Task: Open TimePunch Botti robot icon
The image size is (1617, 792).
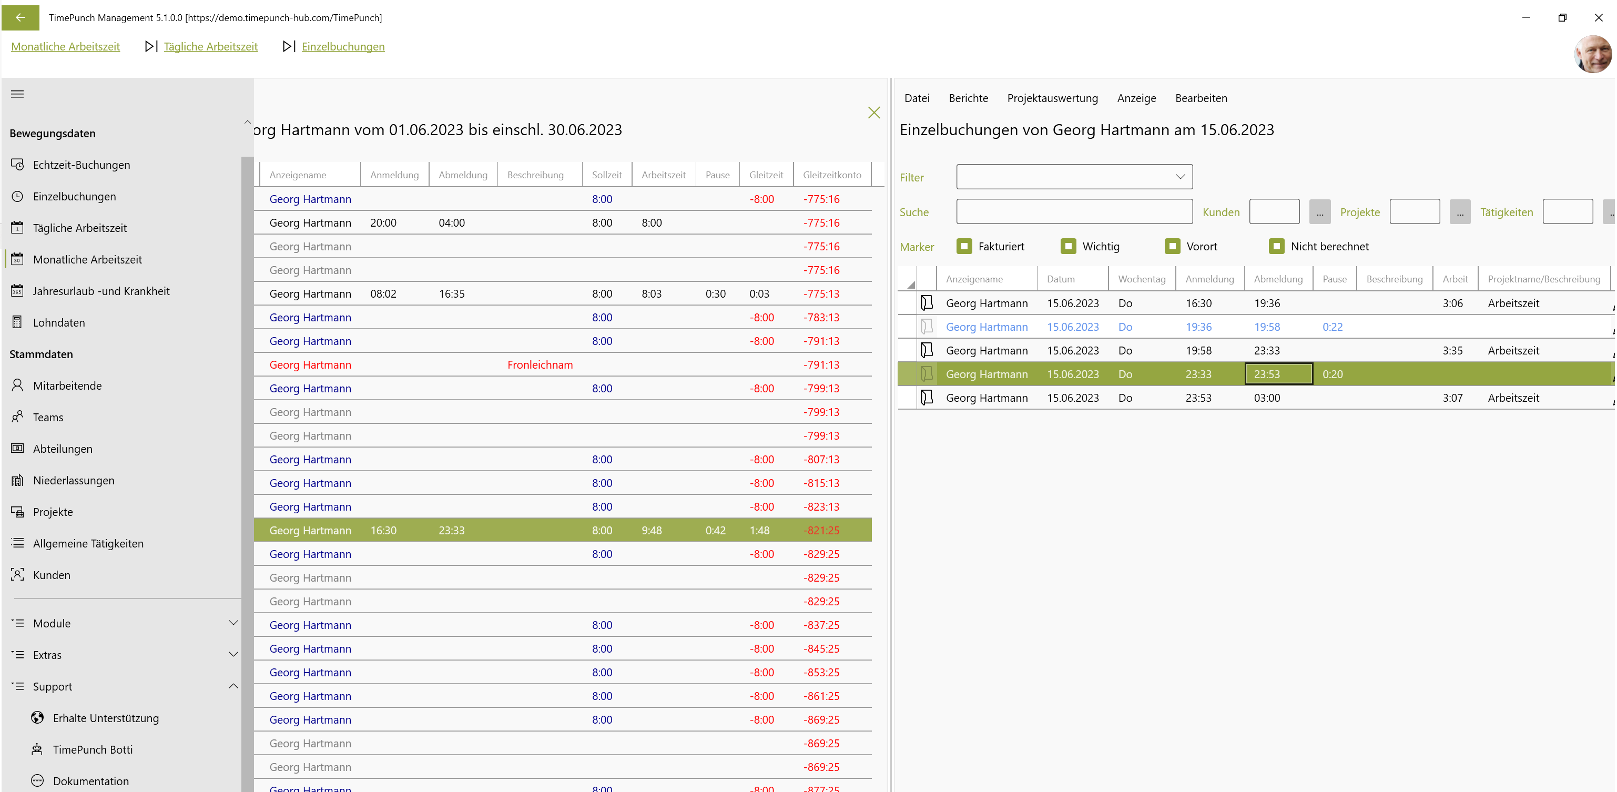Action: pyautogui.click(x=38, y=749)
